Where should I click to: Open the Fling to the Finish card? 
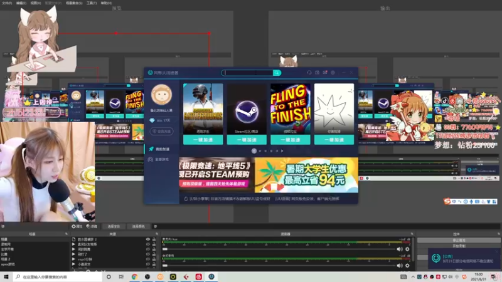click(291, 108)
